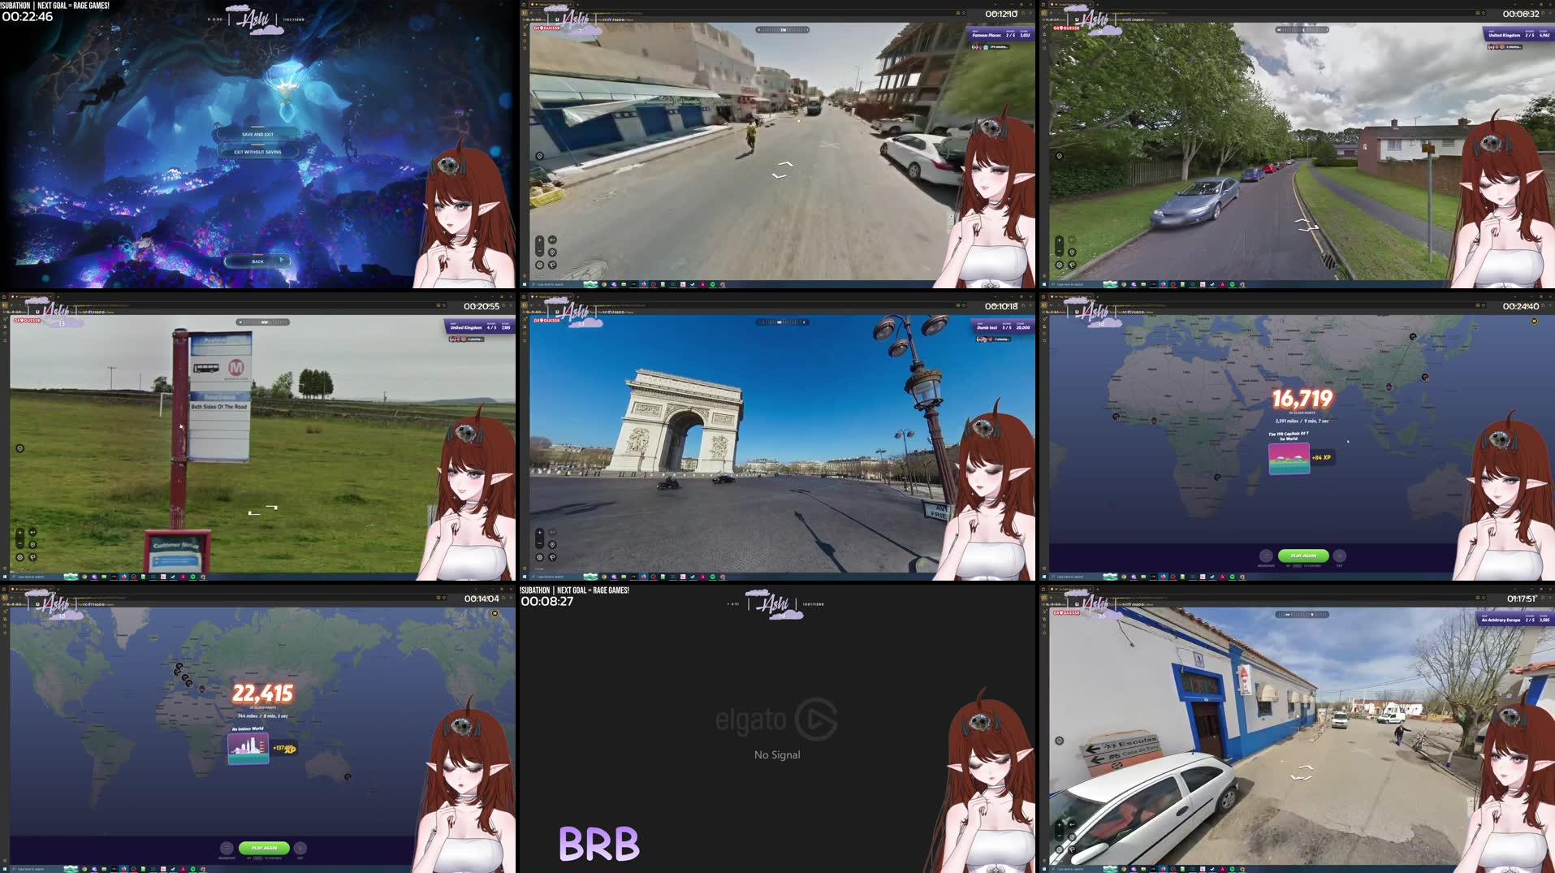Viewport: 1555px width, 873px height.
Task: Click the checkpoint pin in bus stop panel
Action: [x=32, y=544]
